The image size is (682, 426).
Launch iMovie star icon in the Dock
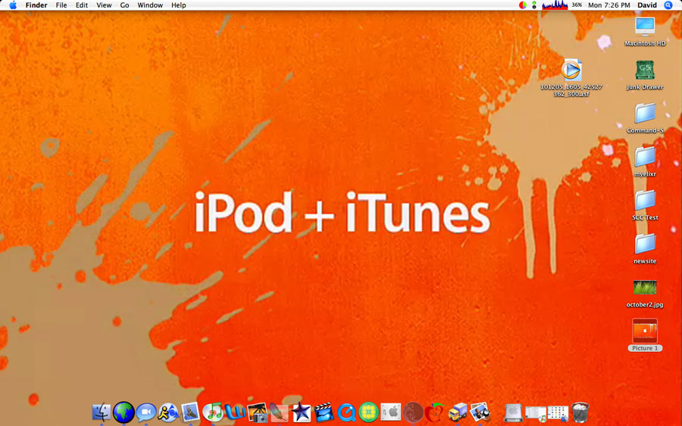tap(302, 412)
